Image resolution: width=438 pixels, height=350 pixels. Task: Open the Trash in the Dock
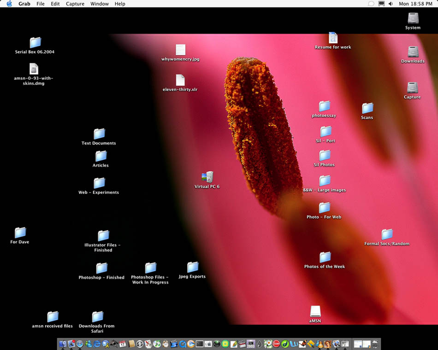pyautogui.click(x=375, y=344)
